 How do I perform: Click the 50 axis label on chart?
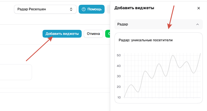click(119, 55)
